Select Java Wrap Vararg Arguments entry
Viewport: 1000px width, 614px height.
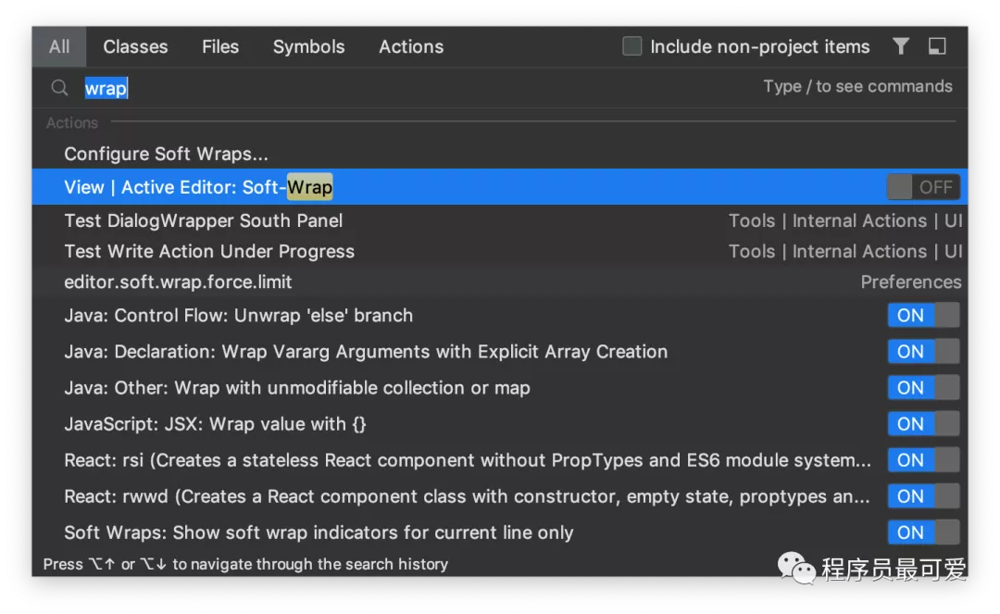(500, 351)
